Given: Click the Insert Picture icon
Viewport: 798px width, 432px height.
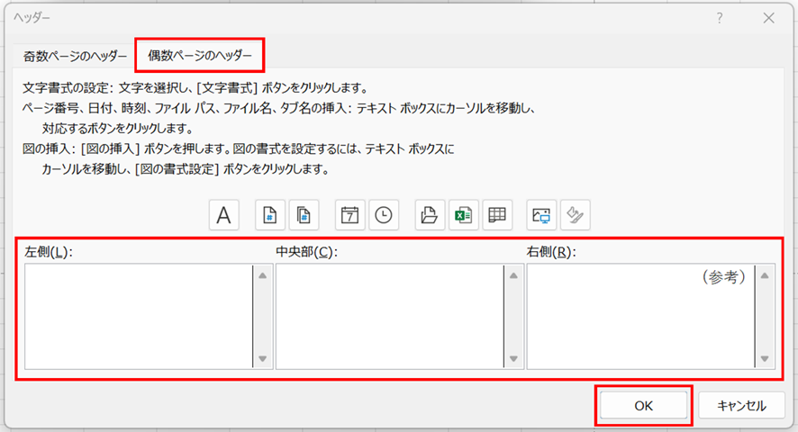Looking at the screenshot, I should [541, 215].
